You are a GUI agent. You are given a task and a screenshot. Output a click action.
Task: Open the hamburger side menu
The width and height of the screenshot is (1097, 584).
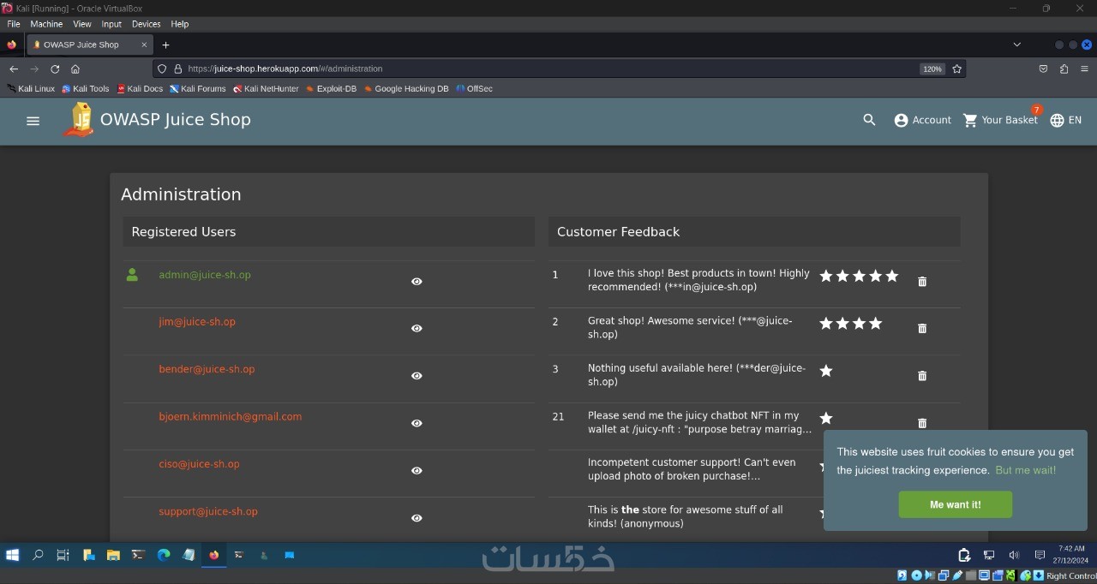click(x=33, y=121)
